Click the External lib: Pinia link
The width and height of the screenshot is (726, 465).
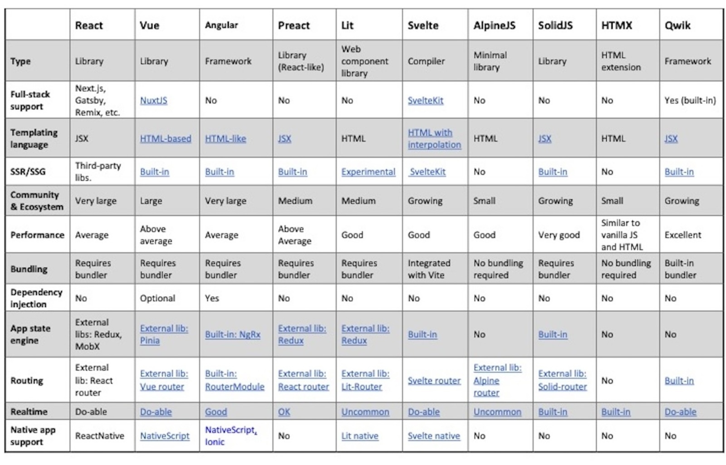[x=163, y=334]
